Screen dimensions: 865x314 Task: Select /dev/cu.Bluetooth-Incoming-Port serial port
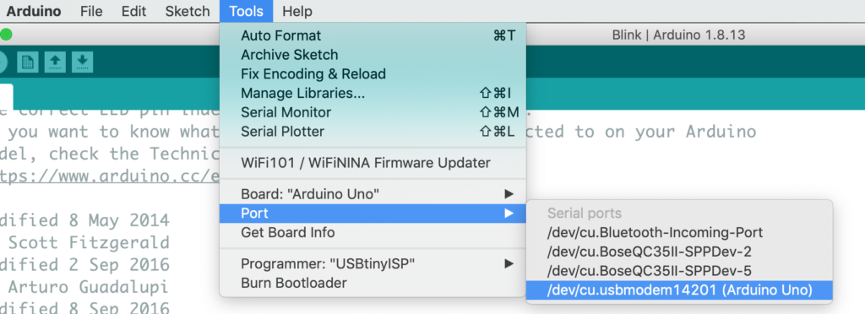coord(679,232)
